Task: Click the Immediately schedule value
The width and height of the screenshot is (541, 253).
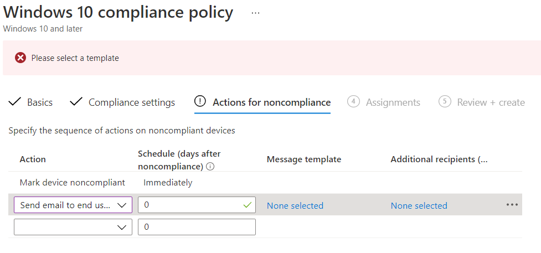Action: pos(168,183)
